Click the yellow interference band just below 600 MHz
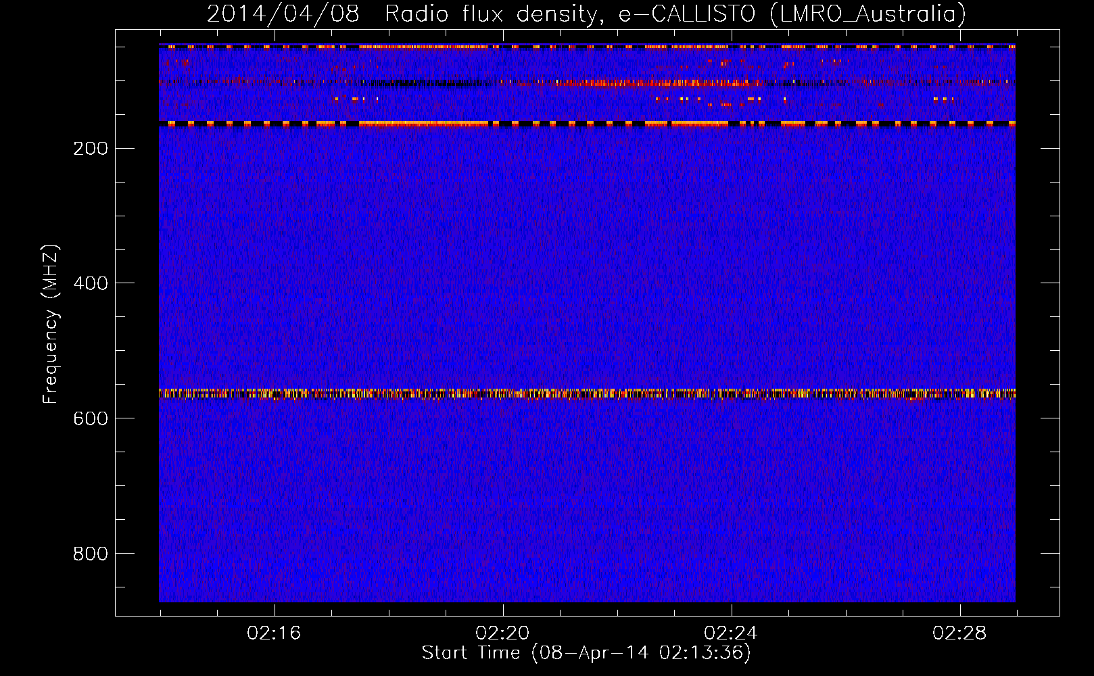Screen dimensions: 1094x676 tap(587, 393)
